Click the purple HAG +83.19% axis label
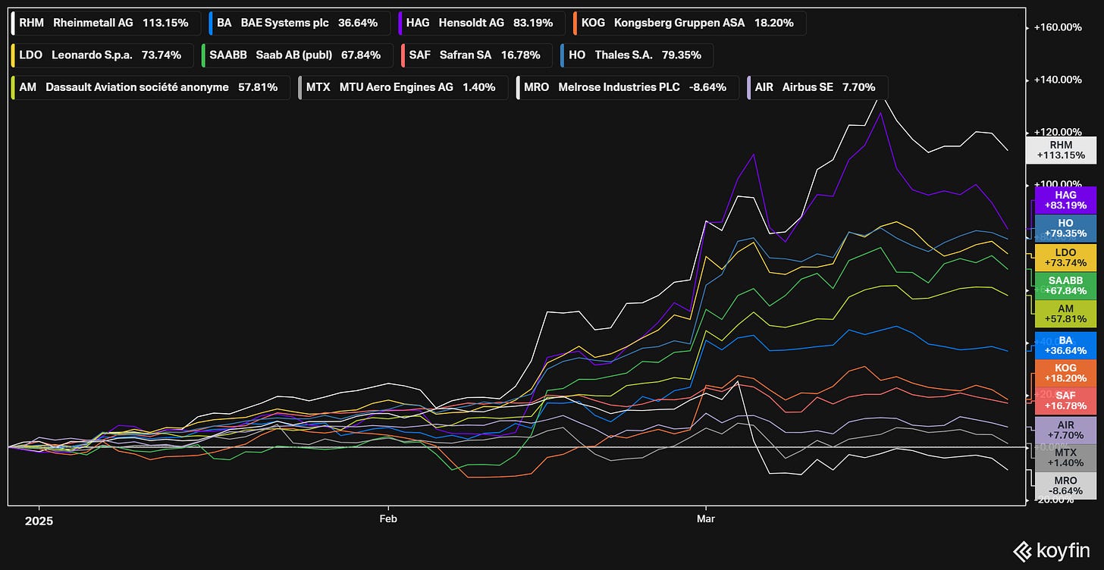This screenshot has width=1104, height=570. [1065, 200]
